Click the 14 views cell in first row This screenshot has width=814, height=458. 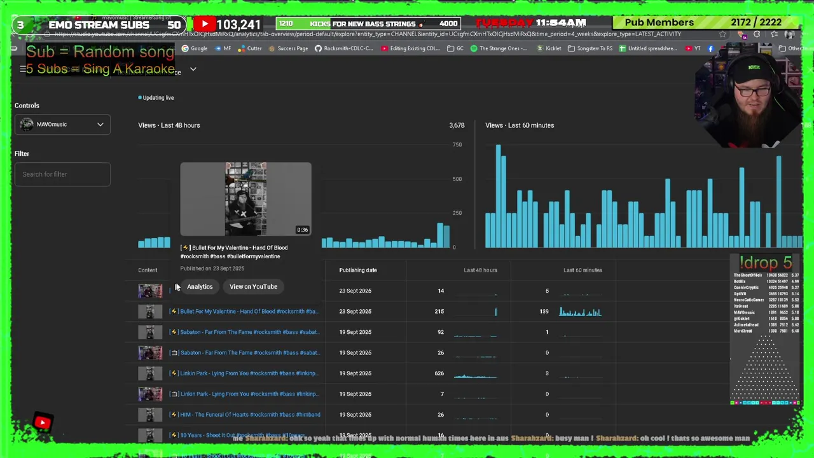(441, 291)
